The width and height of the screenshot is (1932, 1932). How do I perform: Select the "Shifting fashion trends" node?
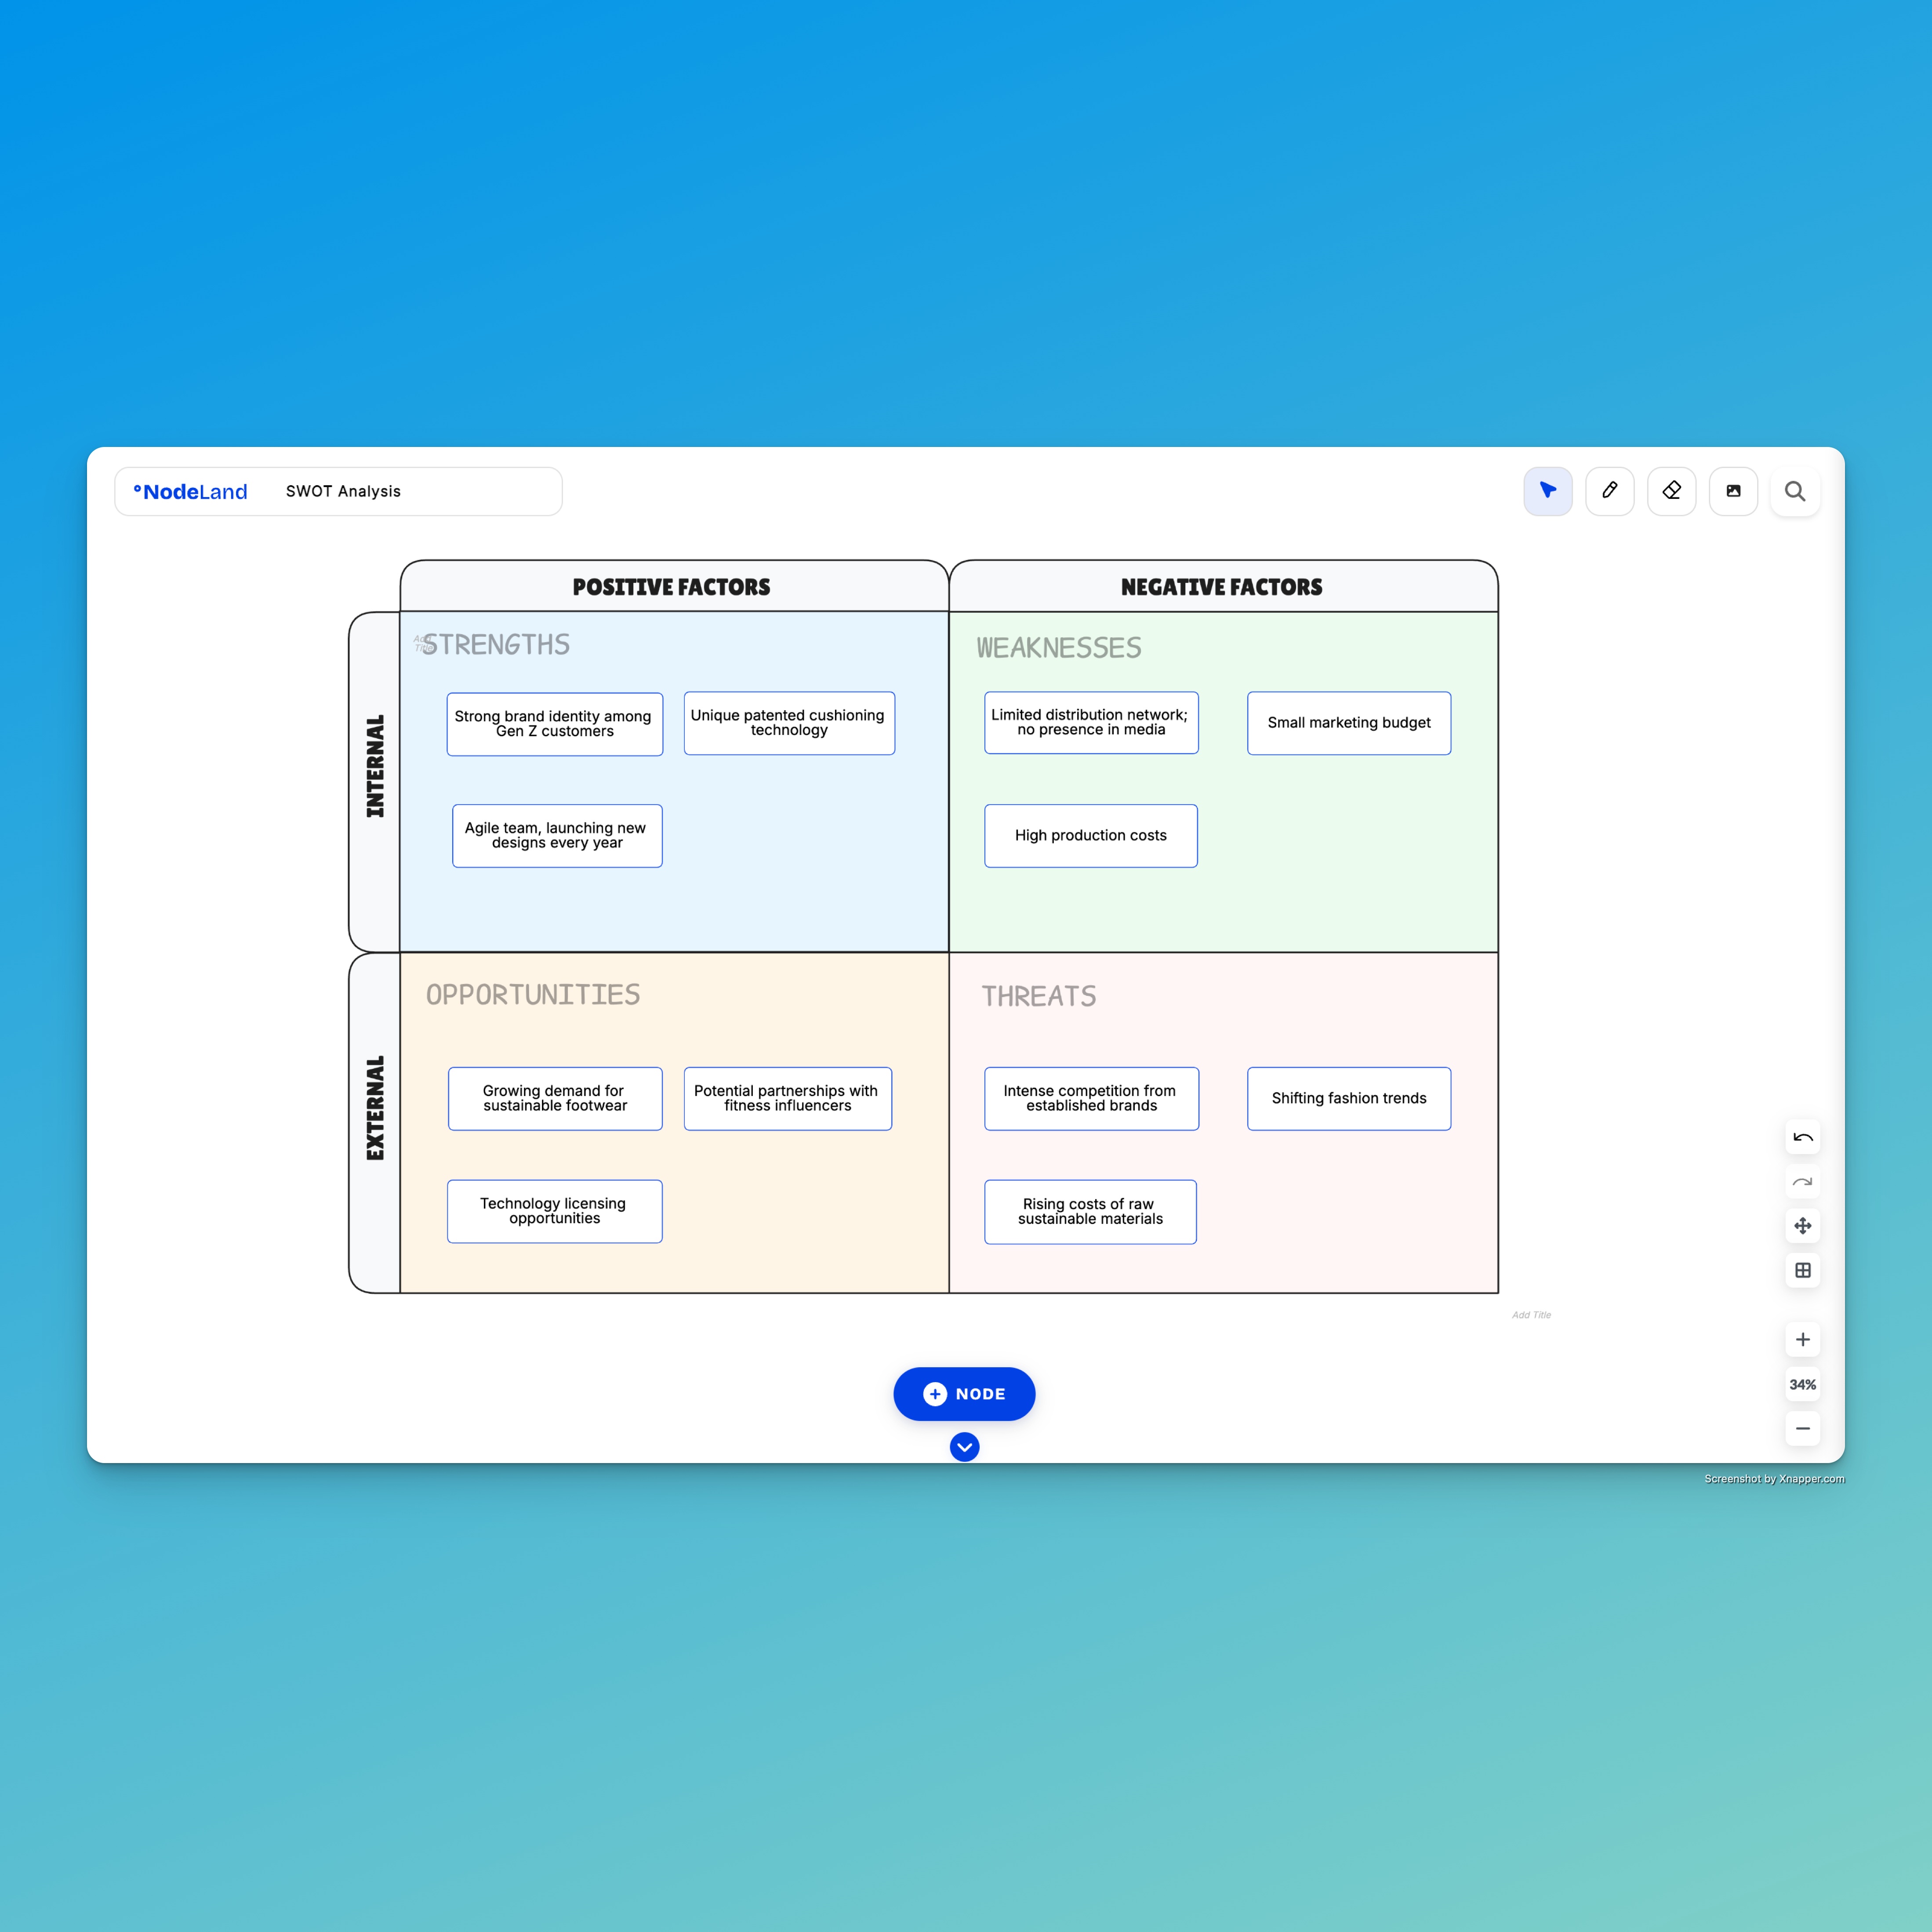(x=1348, y=1099)
